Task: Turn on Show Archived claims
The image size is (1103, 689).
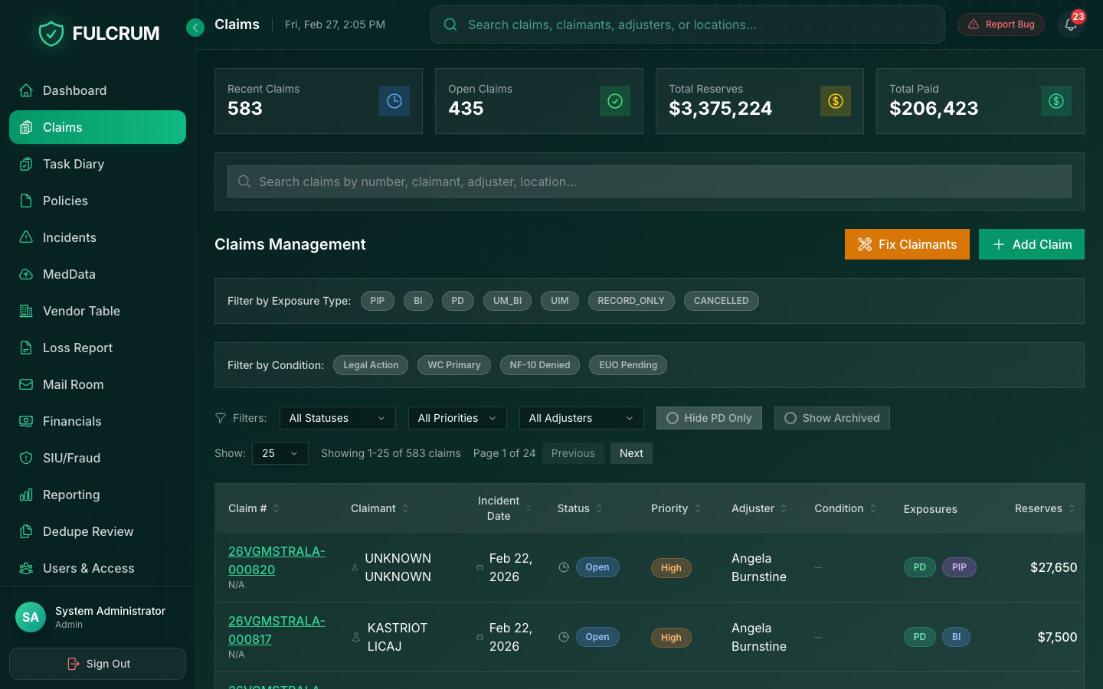Action: coord(832,418)
